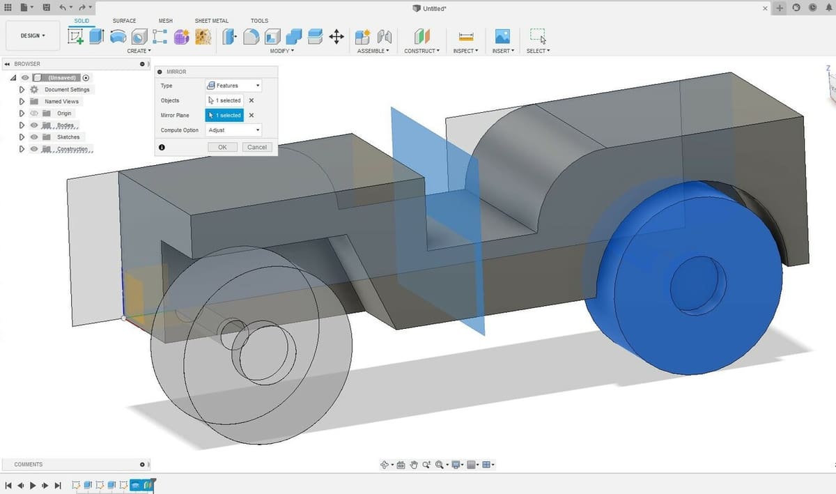The image size is (836, 494).
Task: Switch to the SOLID tab
Action: (82, 21)
